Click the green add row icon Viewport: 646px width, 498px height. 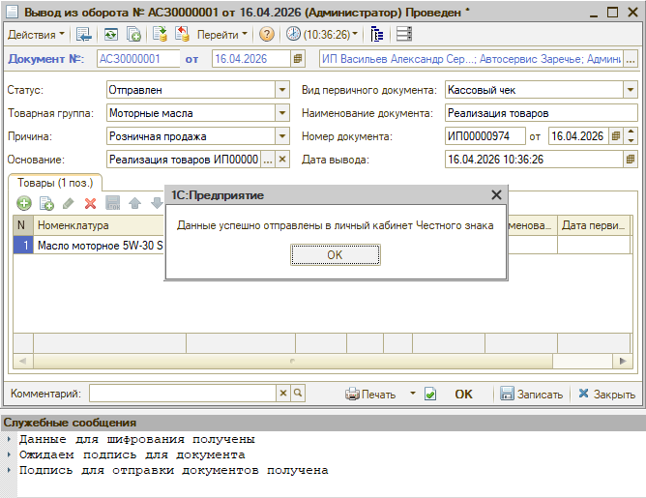point(24,203)
